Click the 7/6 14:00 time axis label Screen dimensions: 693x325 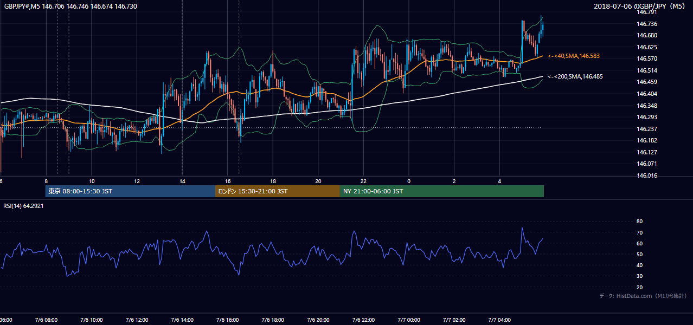click(x=182, y=320)
